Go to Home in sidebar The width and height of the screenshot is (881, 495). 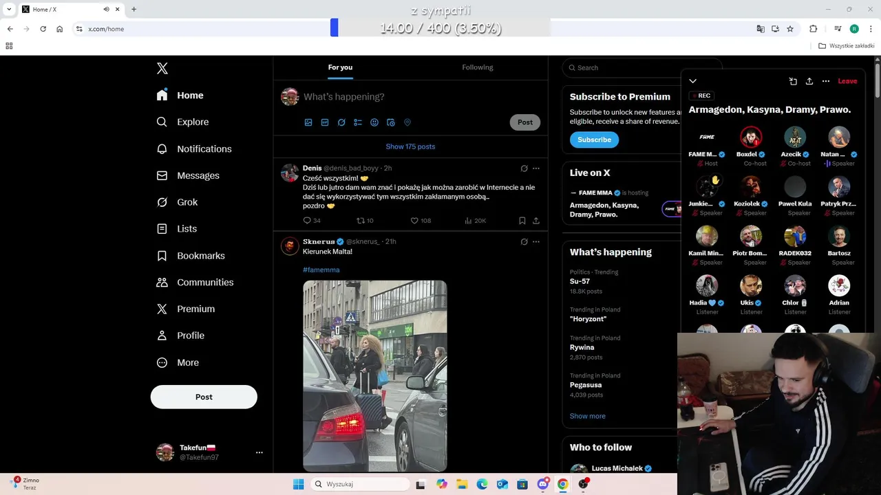(180, 96)
